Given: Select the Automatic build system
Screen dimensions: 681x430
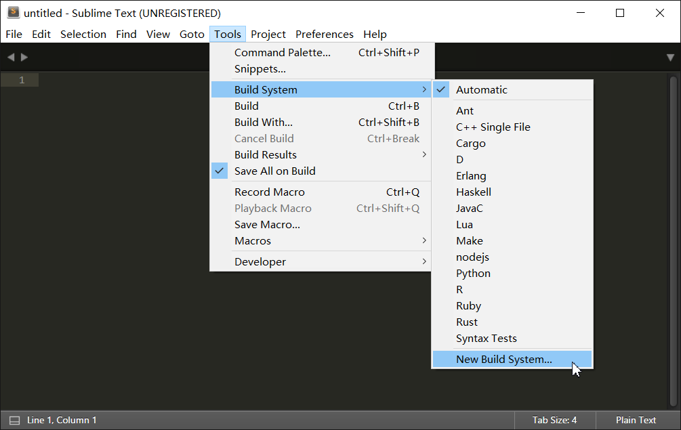Looking at the screenshot, I should 512,90.
